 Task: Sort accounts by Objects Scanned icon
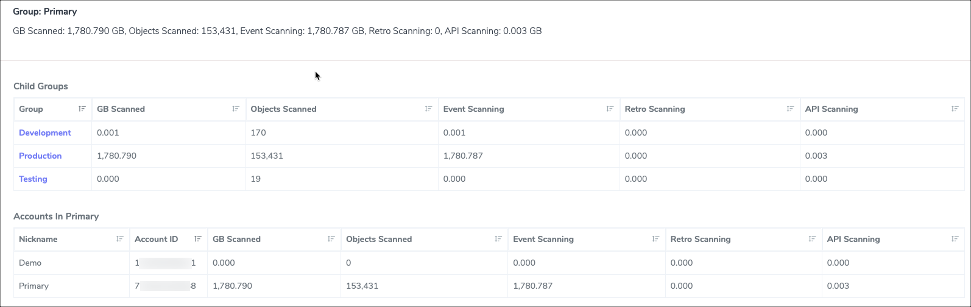(498, 239)
